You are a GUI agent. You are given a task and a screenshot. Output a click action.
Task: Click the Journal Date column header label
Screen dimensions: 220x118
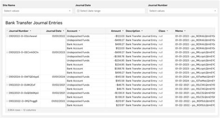(x=54, y=31)
